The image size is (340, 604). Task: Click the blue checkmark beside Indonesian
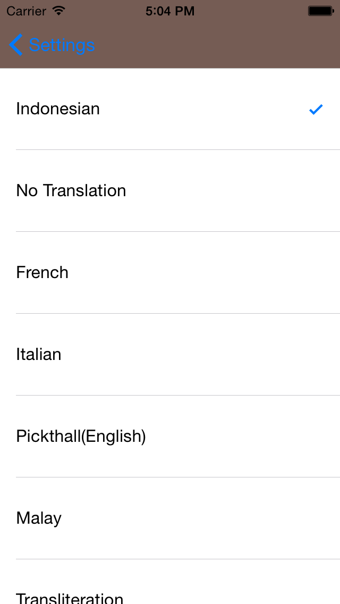pos(316,110)
